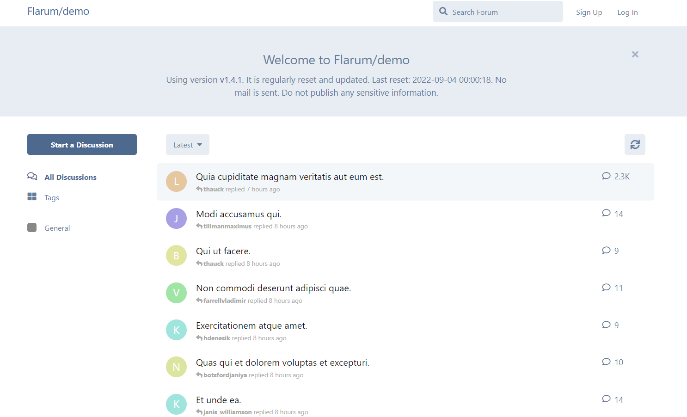This screenshot has height=417, width=687.
Task: Click the search forum input field
Action: [x=497, y=11]
